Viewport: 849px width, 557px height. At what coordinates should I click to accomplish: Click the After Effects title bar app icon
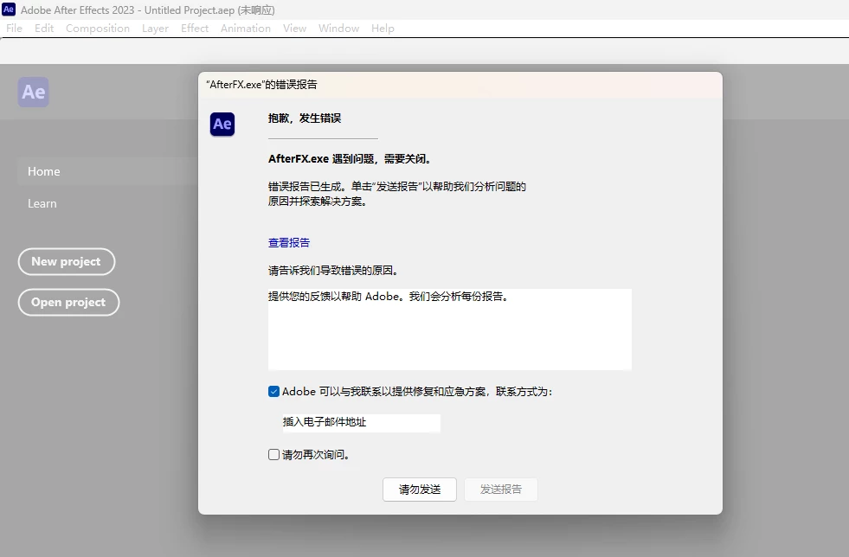[x=9, y=10]
